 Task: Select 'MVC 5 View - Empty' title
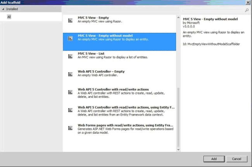[93, 18]
